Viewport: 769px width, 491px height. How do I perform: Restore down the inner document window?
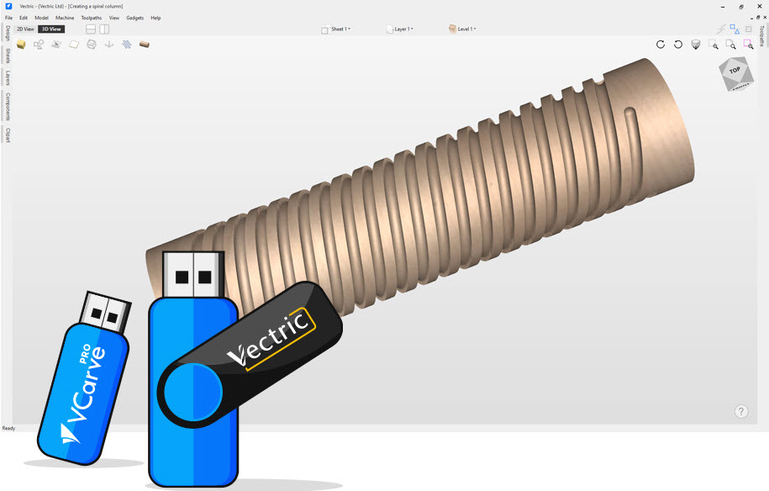(758, 17)
